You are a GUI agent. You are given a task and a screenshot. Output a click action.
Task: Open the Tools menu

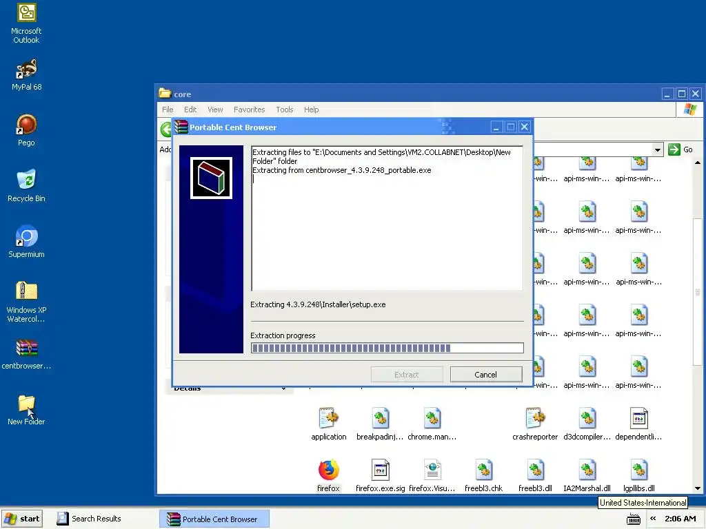pos(285,110)
